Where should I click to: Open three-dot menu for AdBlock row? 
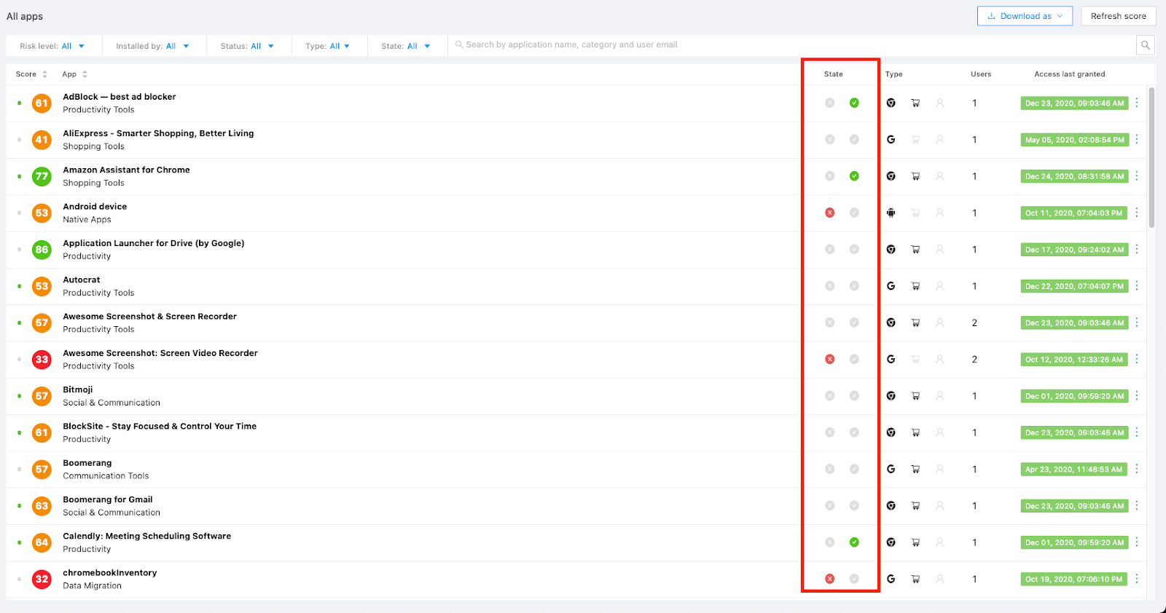[x=1137, y=103]
